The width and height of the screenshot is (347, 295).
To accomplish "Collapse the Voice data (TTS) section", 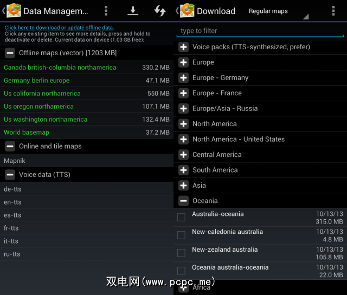I will [x=10, y=175].
